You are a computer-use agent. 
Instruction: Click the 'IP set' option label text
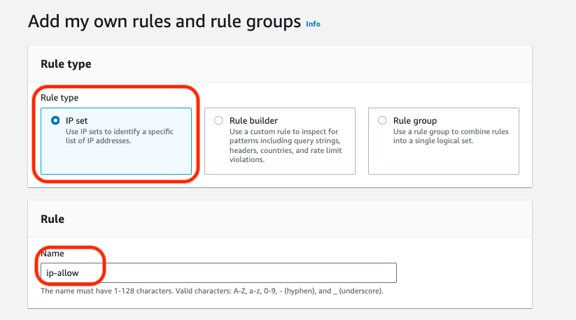[x=76, y=120]
